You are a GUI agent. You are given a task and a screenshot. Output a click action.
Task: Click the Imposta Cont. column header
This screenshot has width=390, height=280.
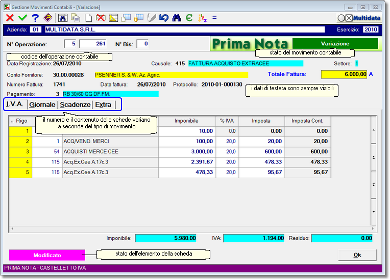tap(307, 121)
